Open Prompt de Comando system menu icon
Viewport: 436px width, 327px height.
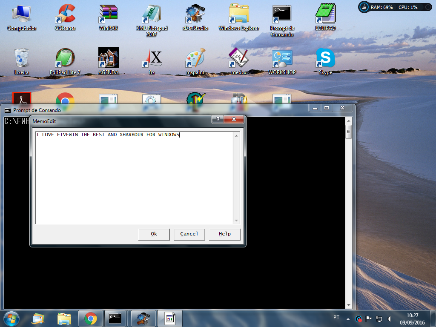coord(8,110)
